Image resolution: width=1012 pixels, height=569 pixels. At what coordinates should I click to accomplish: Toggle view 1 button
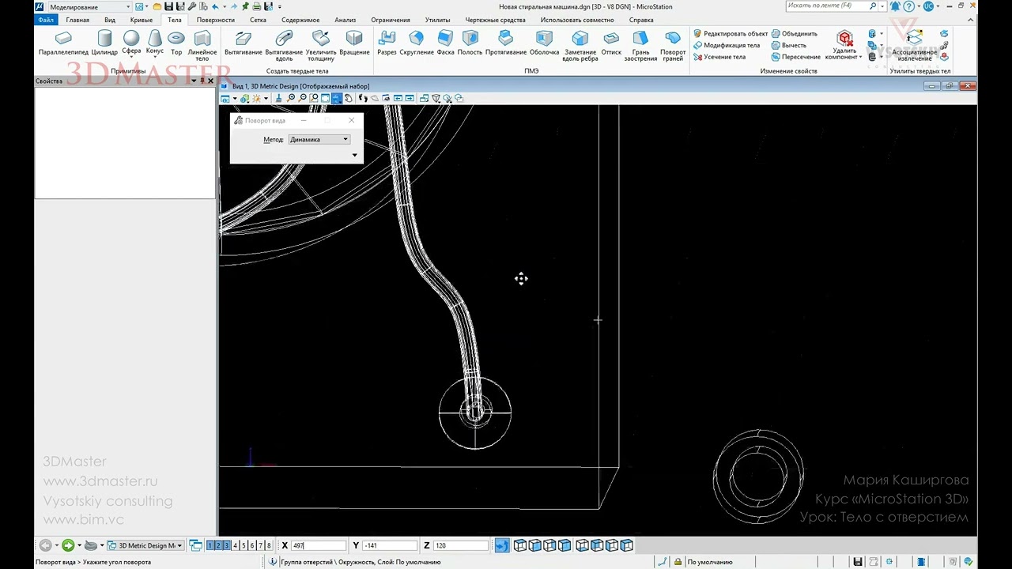[210, 545]
